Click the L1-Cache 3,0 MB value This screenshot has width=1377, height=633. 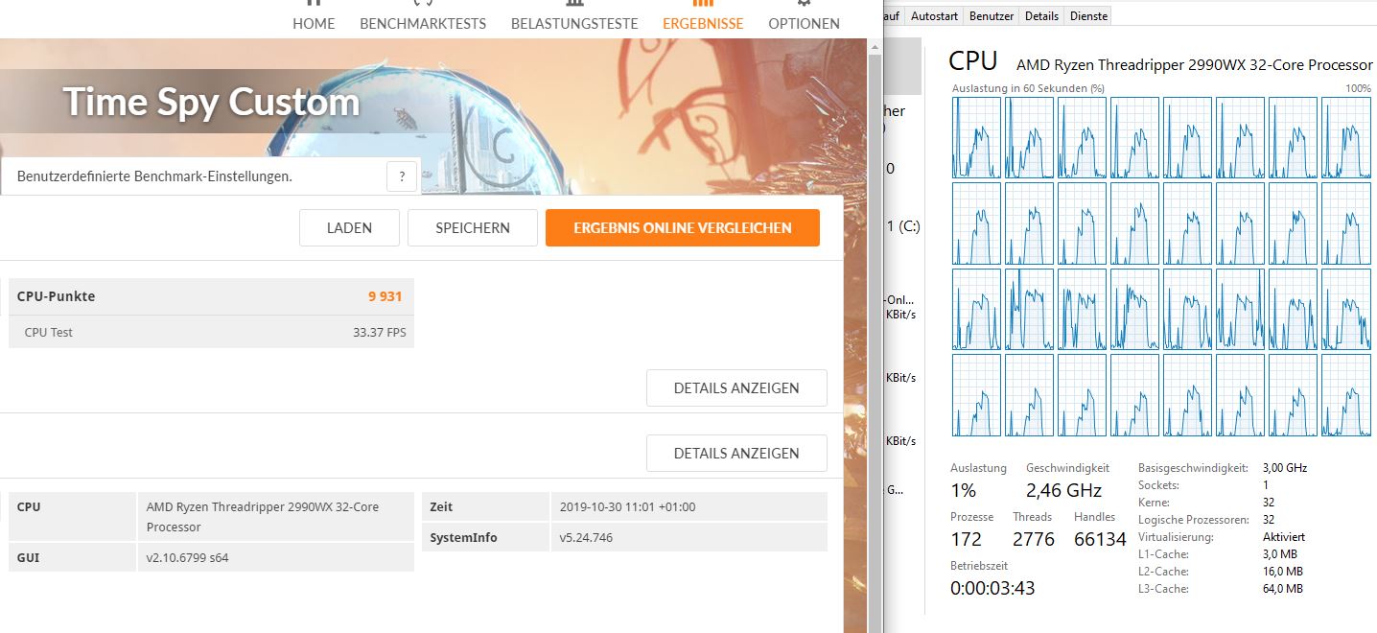point(1280,554)
